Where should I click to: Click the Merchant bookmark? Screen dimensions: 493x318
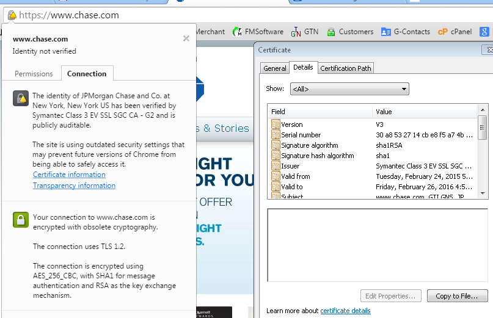click(210, 32)
